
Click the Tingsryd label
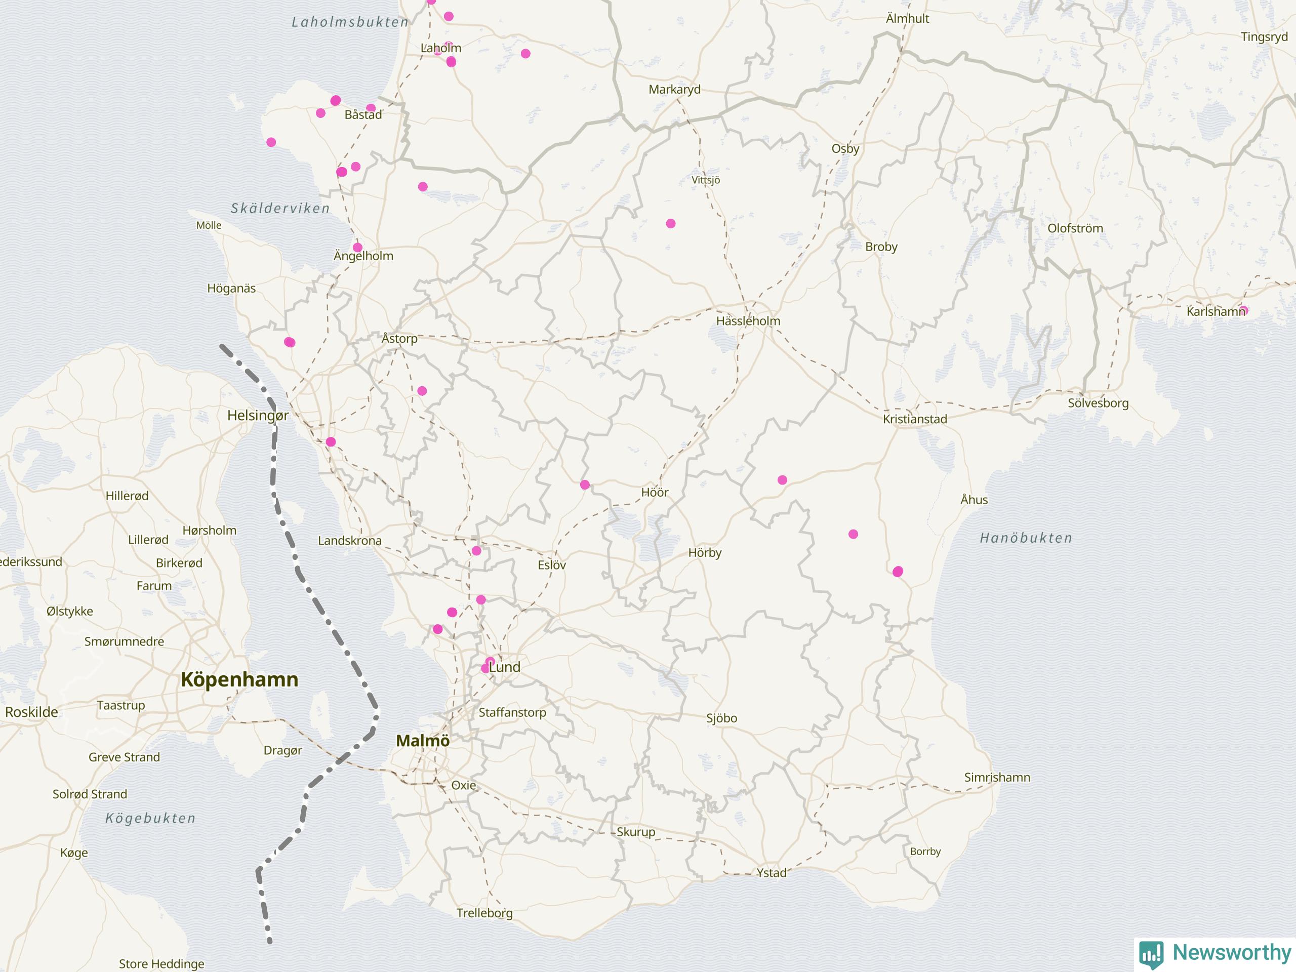pyautogui.click(x=1264, y=37)
